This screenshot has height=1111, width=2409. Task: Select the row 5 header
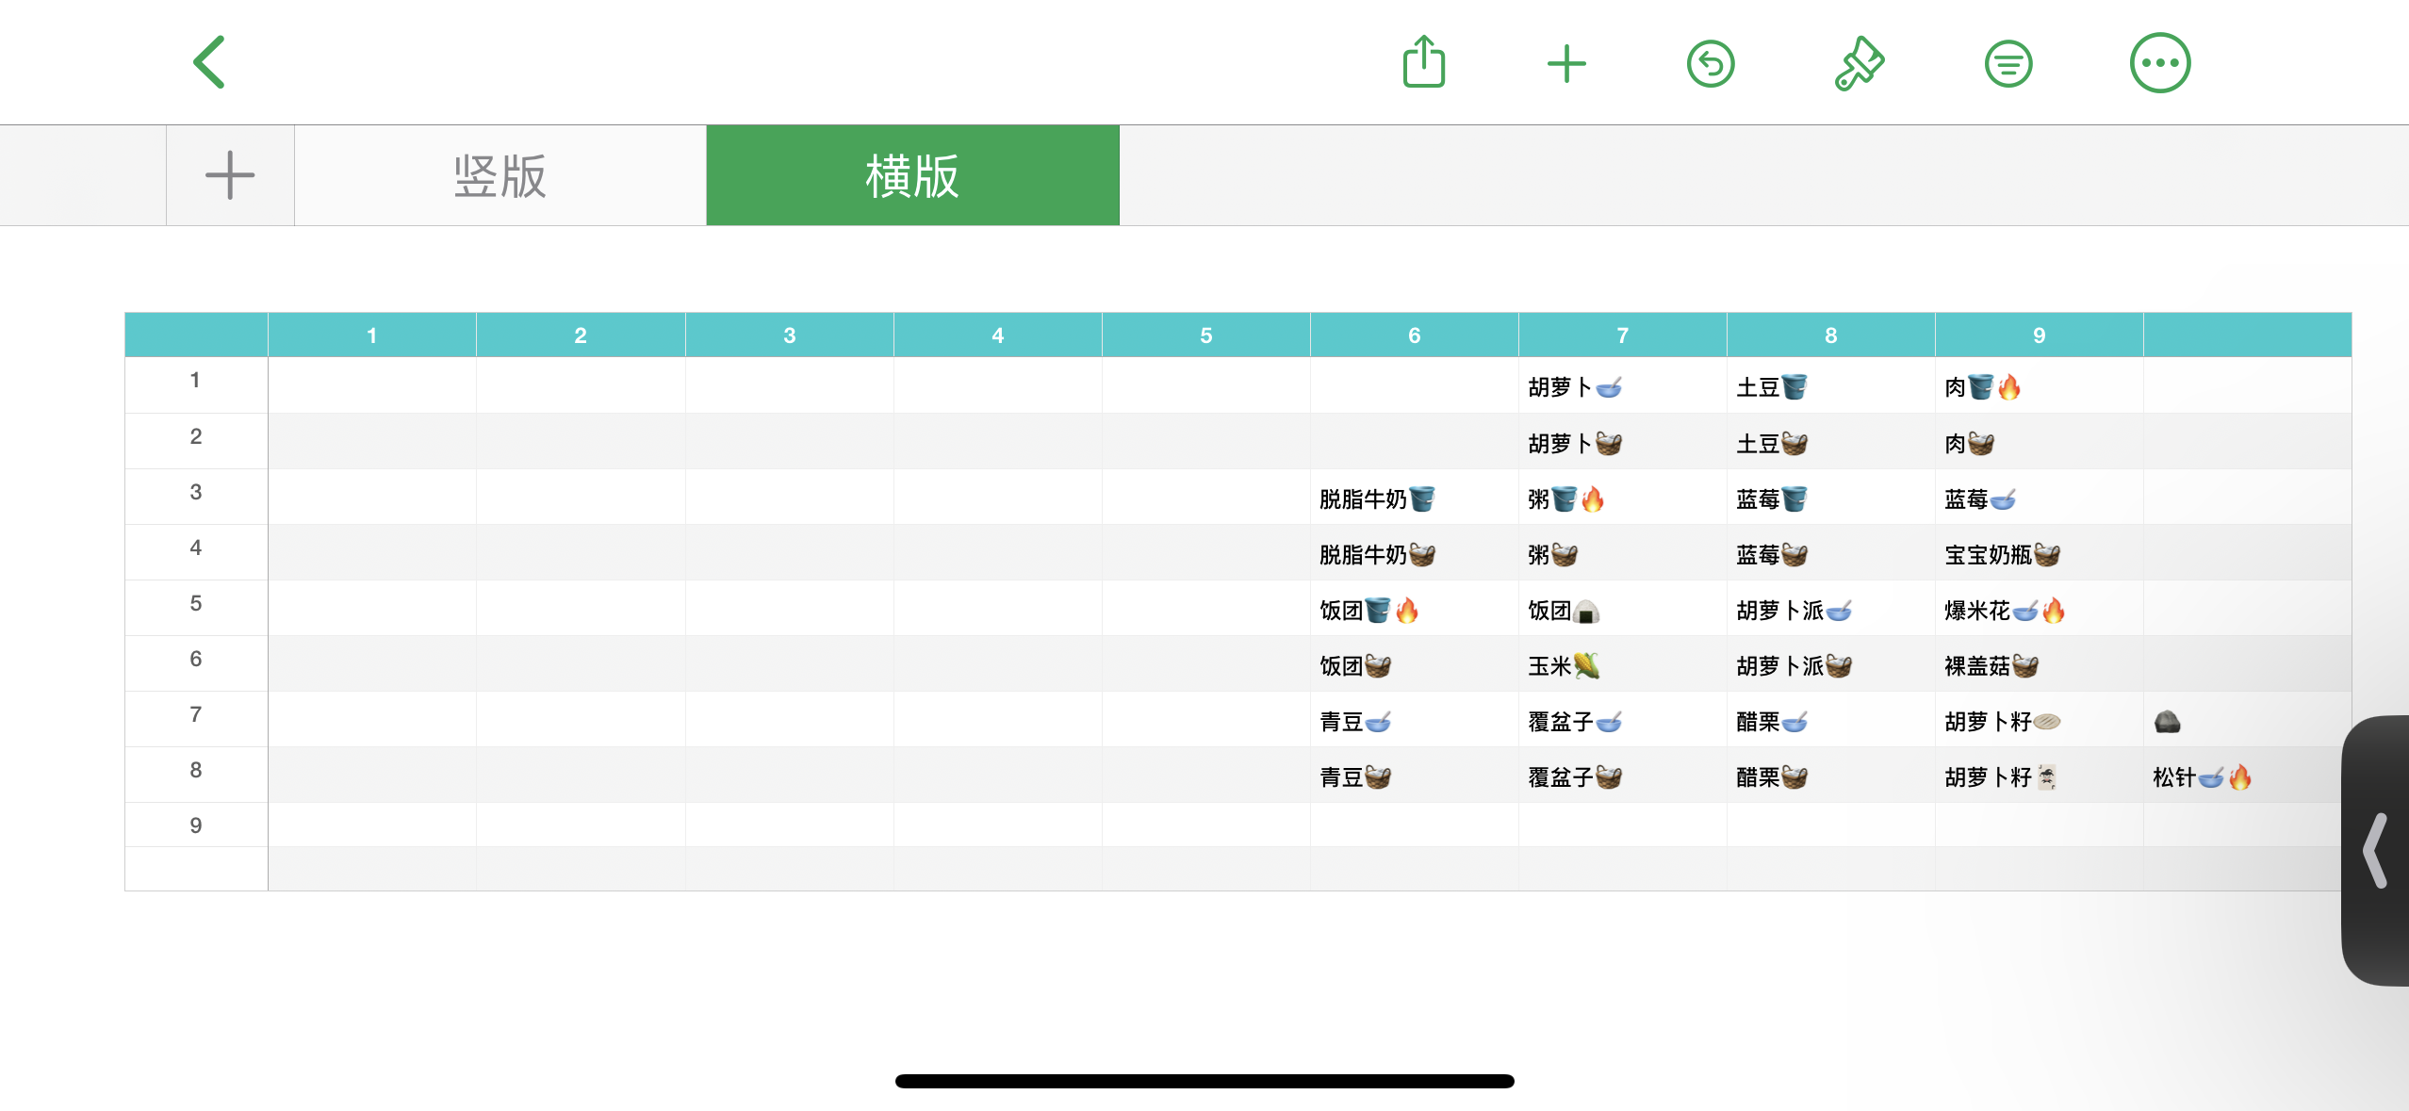pyautogui.click(x=196, y=603)
